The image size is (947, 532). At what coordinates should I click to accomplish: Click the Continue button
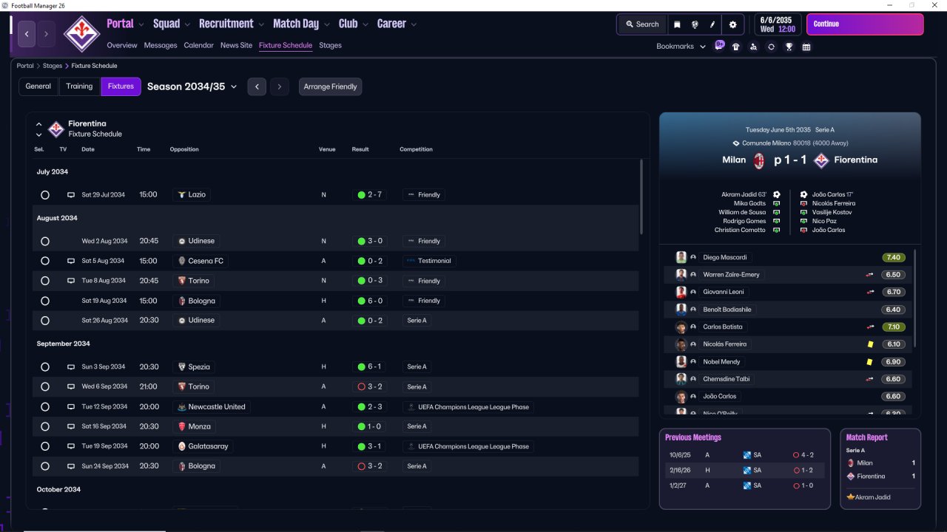click(x=865, y=24)
